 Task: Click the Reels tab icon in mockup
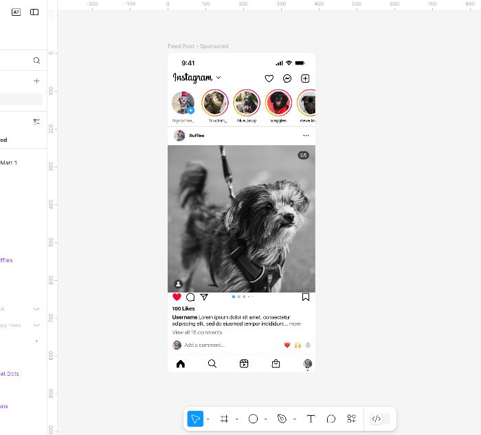coord(244,363)
